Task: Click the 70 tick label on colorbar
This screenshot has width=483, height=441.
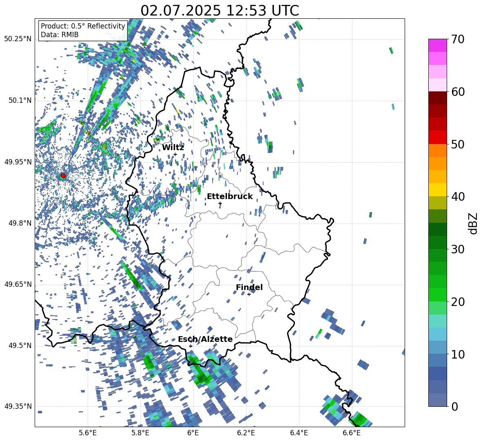Action: click(x=457, y=40)
